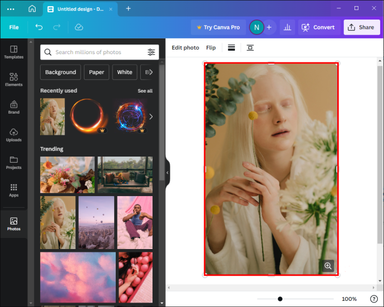
Task: Show more keyword chips with the arrow
Action: pos(151,72)
